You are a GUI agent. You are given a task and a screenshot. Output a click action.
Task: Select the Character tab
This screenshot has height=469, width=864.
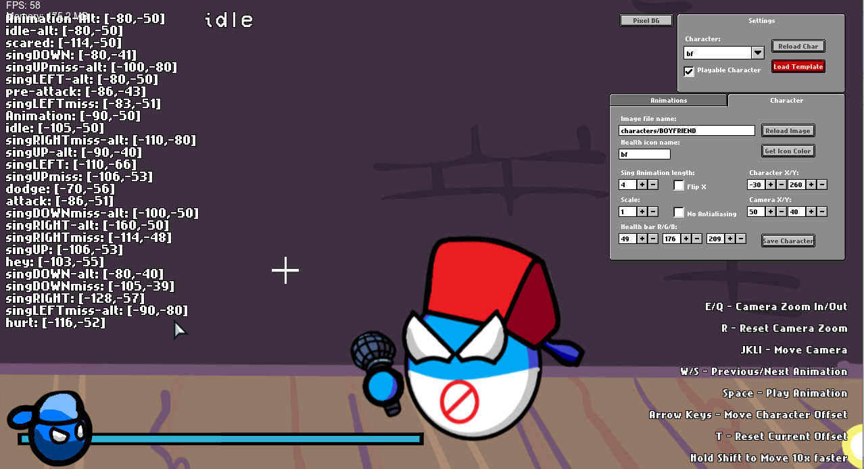click(786, 101)
